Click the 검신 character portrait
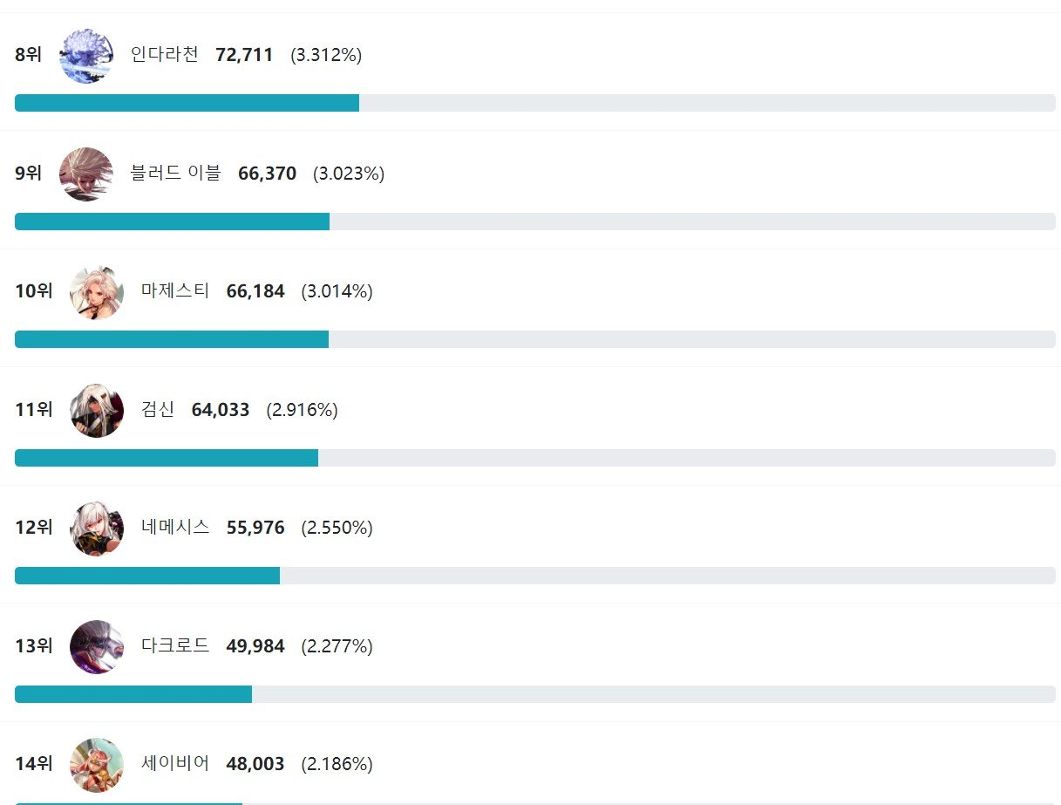 pyautogui.click(x=97, y=410)
